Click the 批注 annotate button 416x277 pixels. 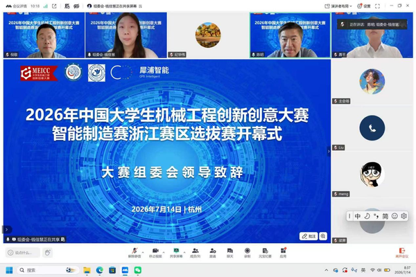point(309,236)
